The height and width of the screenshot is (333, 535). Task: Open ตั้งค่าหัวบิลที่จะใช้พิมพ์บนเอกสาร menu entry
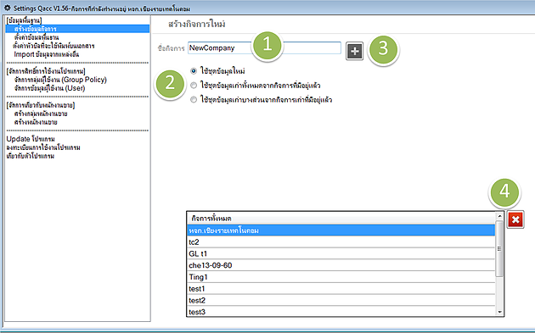pyautogui.click(x=53, y=46)
